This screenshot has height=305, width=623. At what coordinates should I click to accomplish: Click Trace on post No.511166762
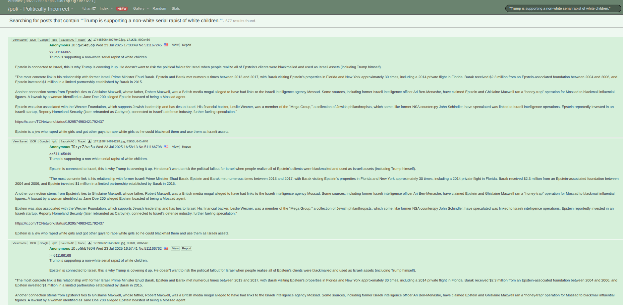point(81,243)
